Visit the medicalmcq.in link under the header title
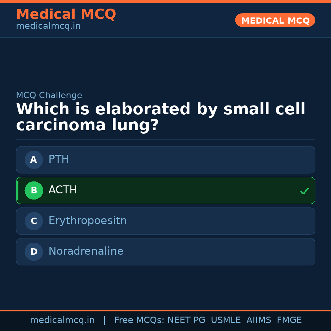This screenshot has width=331, height=331. [48, 26]
